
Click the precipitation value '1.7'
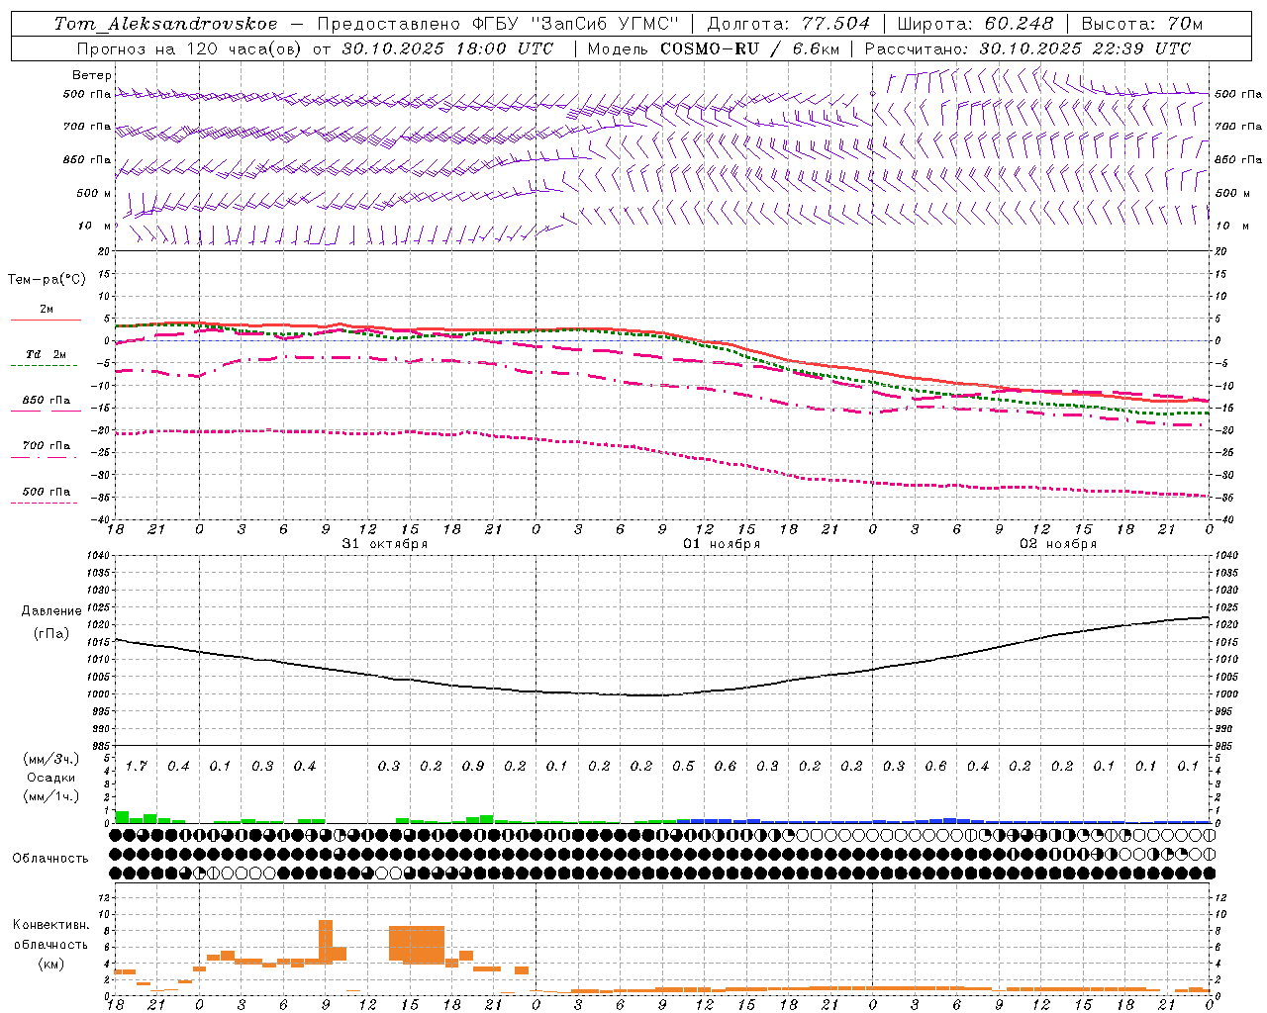[136, 767]
